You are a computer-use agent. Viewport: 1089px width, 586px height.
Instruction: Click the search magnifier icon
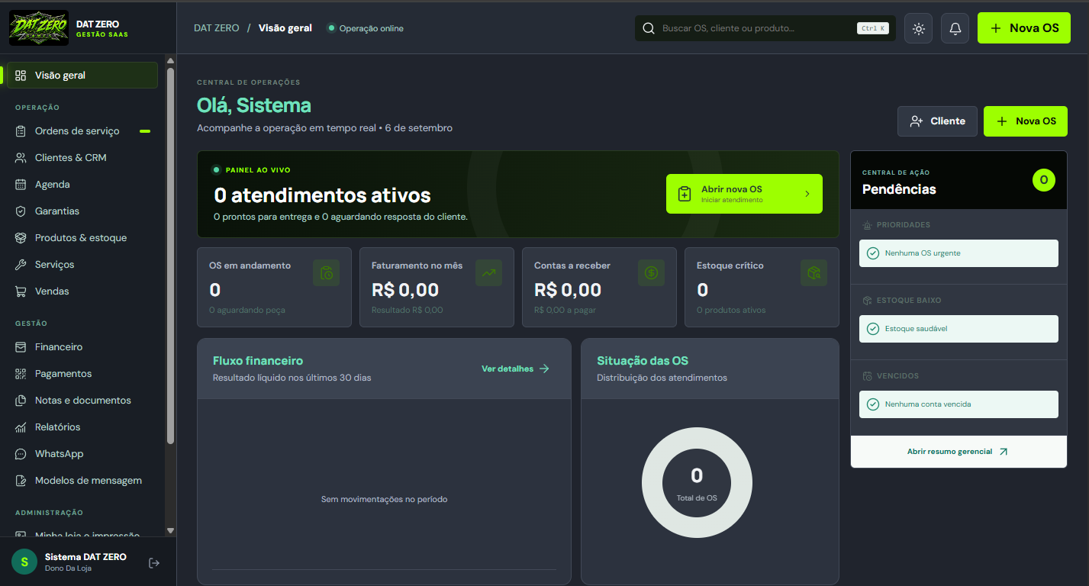(x=649, y=28)
